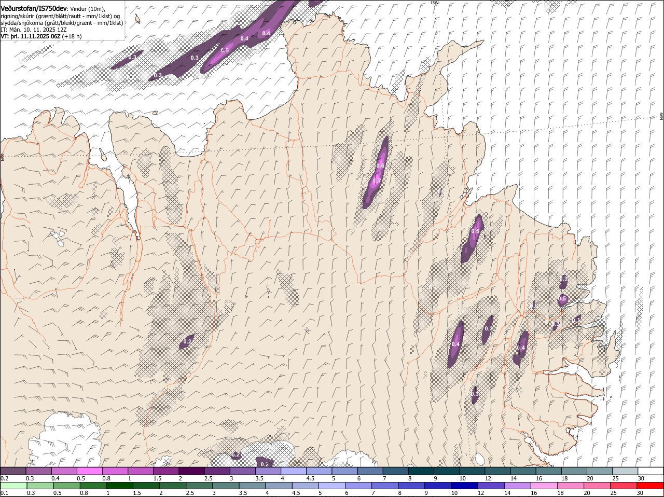Select the deep blue swatch at 10 in lower legend
Viewport: 664px width, 497px height.
click(465, 486)
